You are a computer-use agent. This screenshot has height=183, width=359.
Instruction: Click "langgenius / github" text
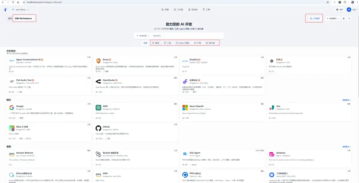111,130
